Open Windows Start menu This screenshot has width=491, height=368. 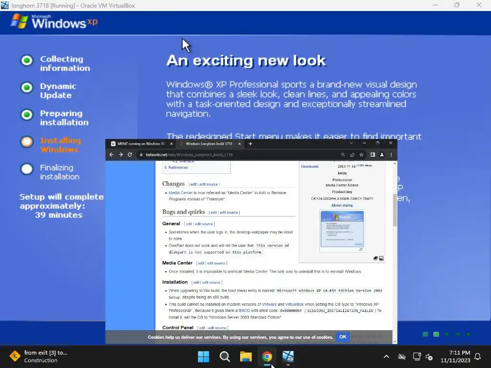pyautogui.click(x=203, y=356)
